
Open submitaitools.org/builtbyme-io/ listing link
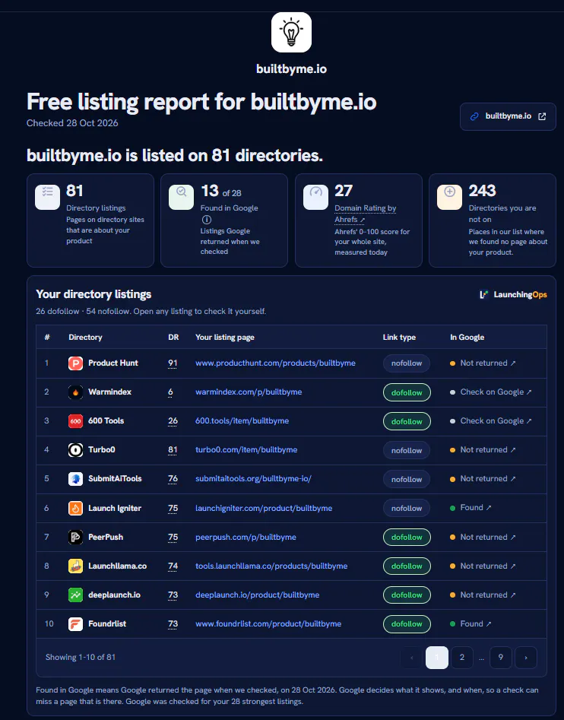pos(253,478)
